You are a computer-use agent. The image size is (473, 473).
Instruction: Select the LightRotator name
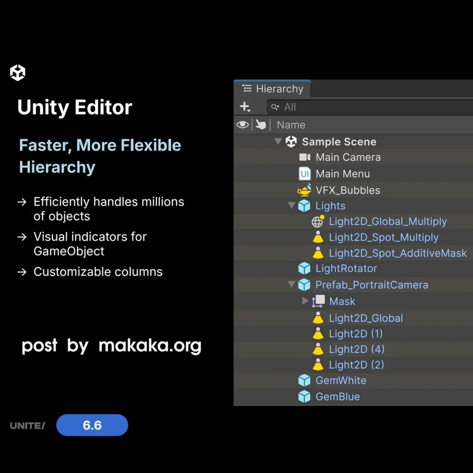(346, 268)
